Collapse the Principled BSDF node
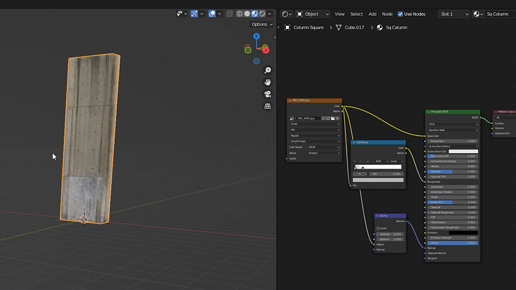Image resolution: width=516 pixels, height=290 pixels. tap(428, 112)
